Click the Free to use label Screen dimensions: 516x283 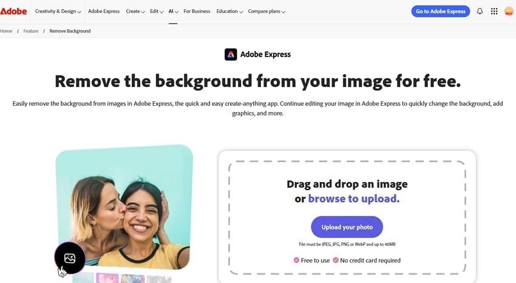pos(315,261)
